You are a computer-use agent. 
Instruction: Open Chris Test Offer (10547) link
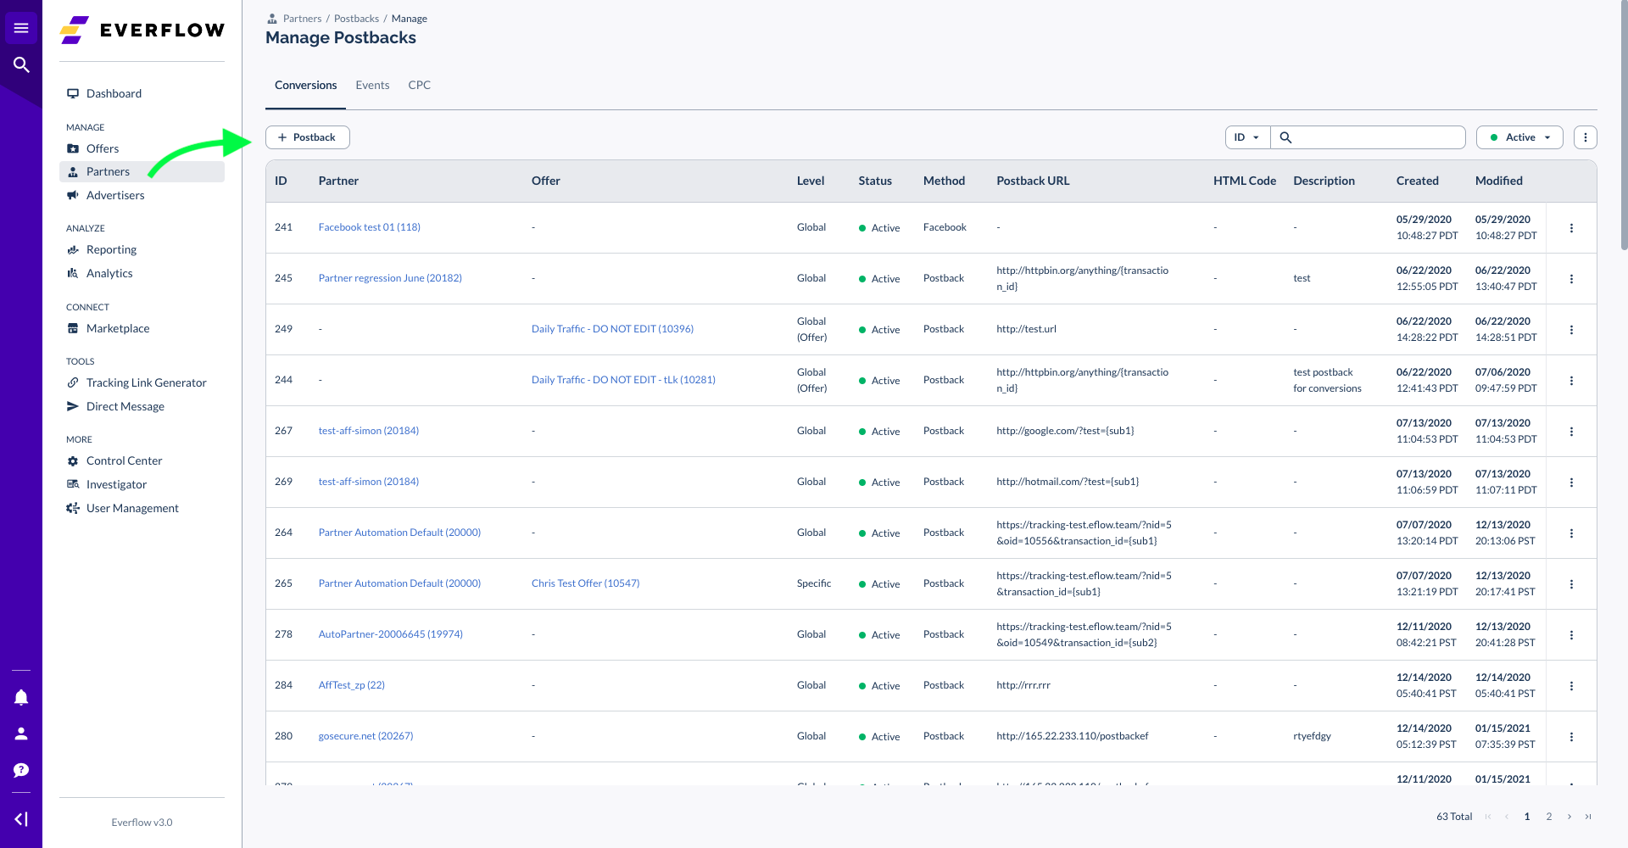[585, 583]
